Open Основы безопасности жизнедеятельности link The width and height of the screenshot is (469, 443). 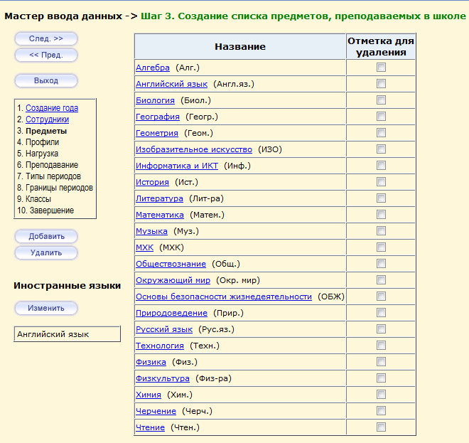224,297
